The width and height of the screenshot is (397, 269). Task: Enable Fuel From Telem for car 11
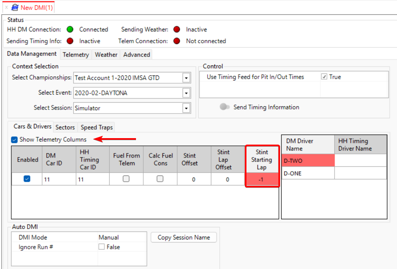[126, 179]
